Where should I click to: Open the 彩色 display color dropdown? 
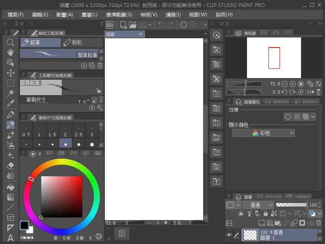[x=263, y=133]
